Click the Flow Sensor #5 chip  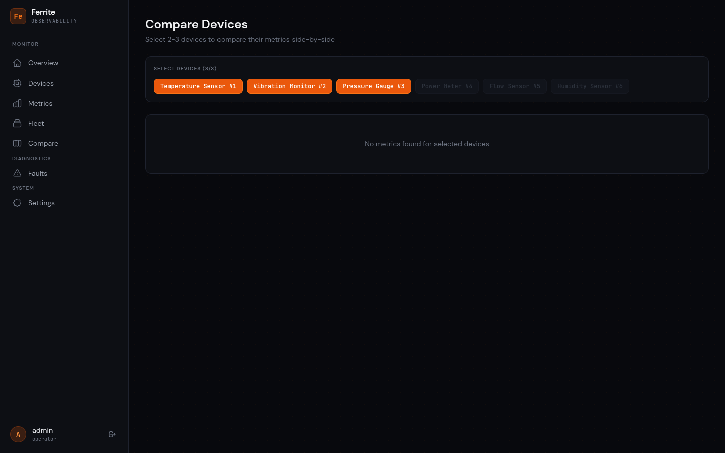pyautogui.click(x=515, y=86)
